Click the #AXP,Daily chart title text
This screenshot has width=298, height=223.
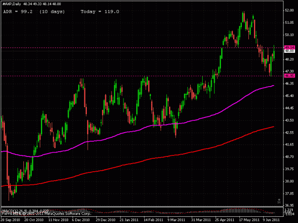point(11,4)
